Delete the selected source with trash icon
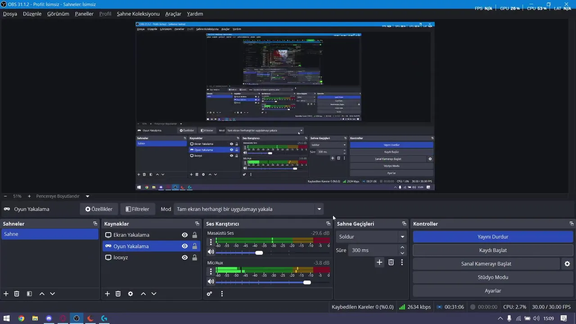Image resolution: width=576 pixels, height=324 pixels. pos(118,294)
